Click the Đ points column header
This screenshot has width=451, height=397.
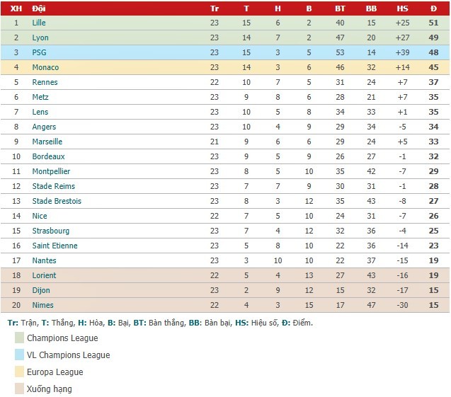433,8
